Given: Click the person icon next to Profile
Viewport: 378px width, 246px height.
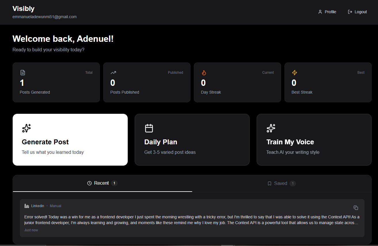Looking at the screenshot, I should pos(320,12).
